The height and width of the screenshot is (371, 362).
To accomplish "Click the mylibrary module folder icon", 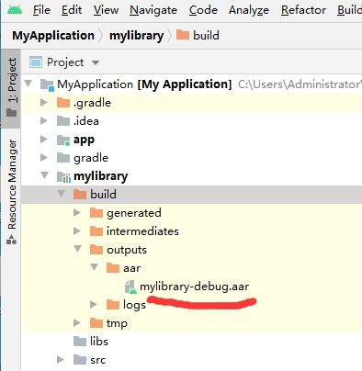I will [x=63, y=176].
